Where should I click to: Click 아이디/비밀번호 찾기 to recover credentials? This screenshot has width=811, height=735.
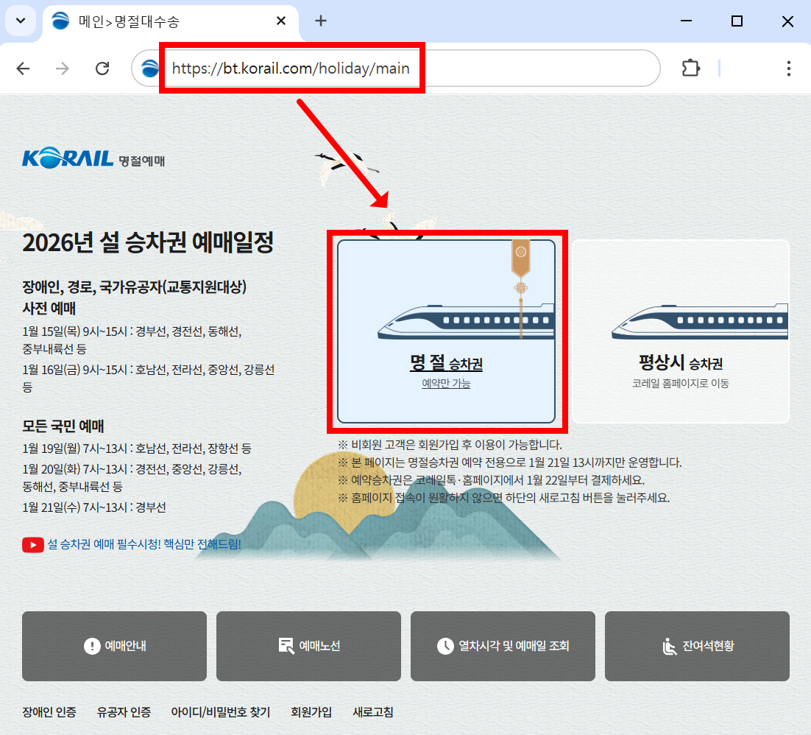(220, 712)
